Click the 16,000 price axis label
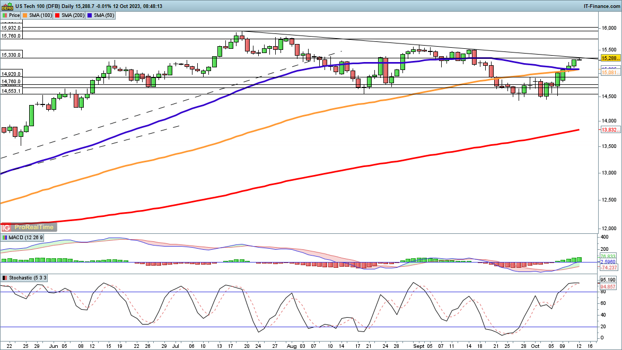622x350 pixels. coord(609,28)
